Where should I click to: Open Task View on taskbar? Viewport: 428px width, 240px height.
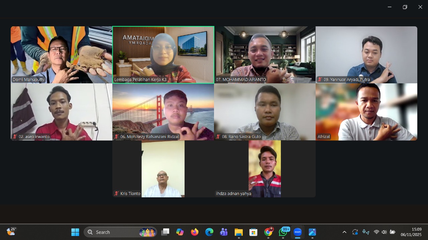pos(165,232)
